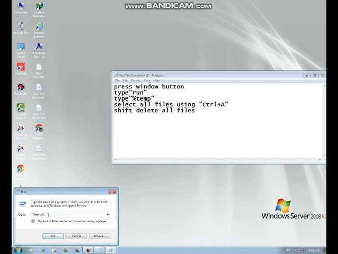Viewport: 338px width, 254px height.
Task: Open the first Chrome taskbar icon
Action: coord(65,250)
